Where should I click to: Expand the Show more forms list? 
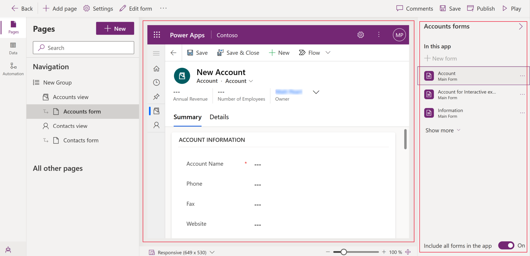click(x=443, y=130)
